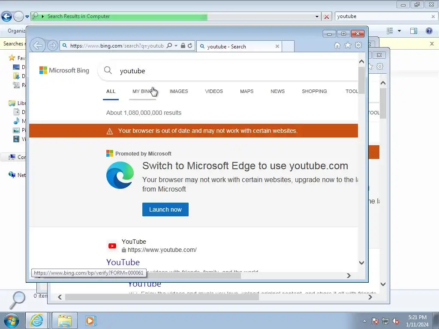Click the muted volume tray icon
Screen dimensions: 439x329
tap(396, 321)
